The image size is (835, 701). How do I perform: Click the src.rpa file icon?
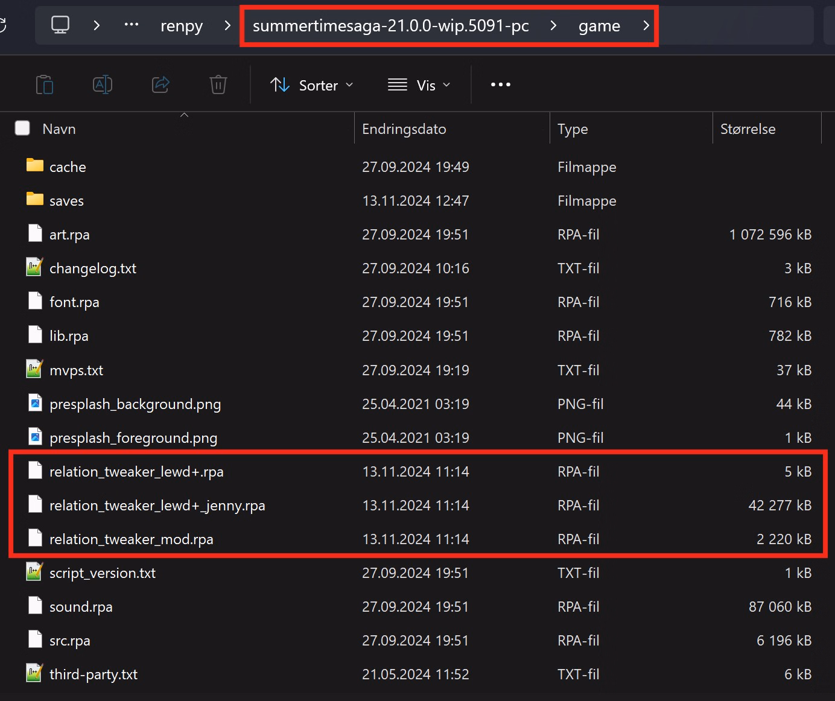coord(35,639)
